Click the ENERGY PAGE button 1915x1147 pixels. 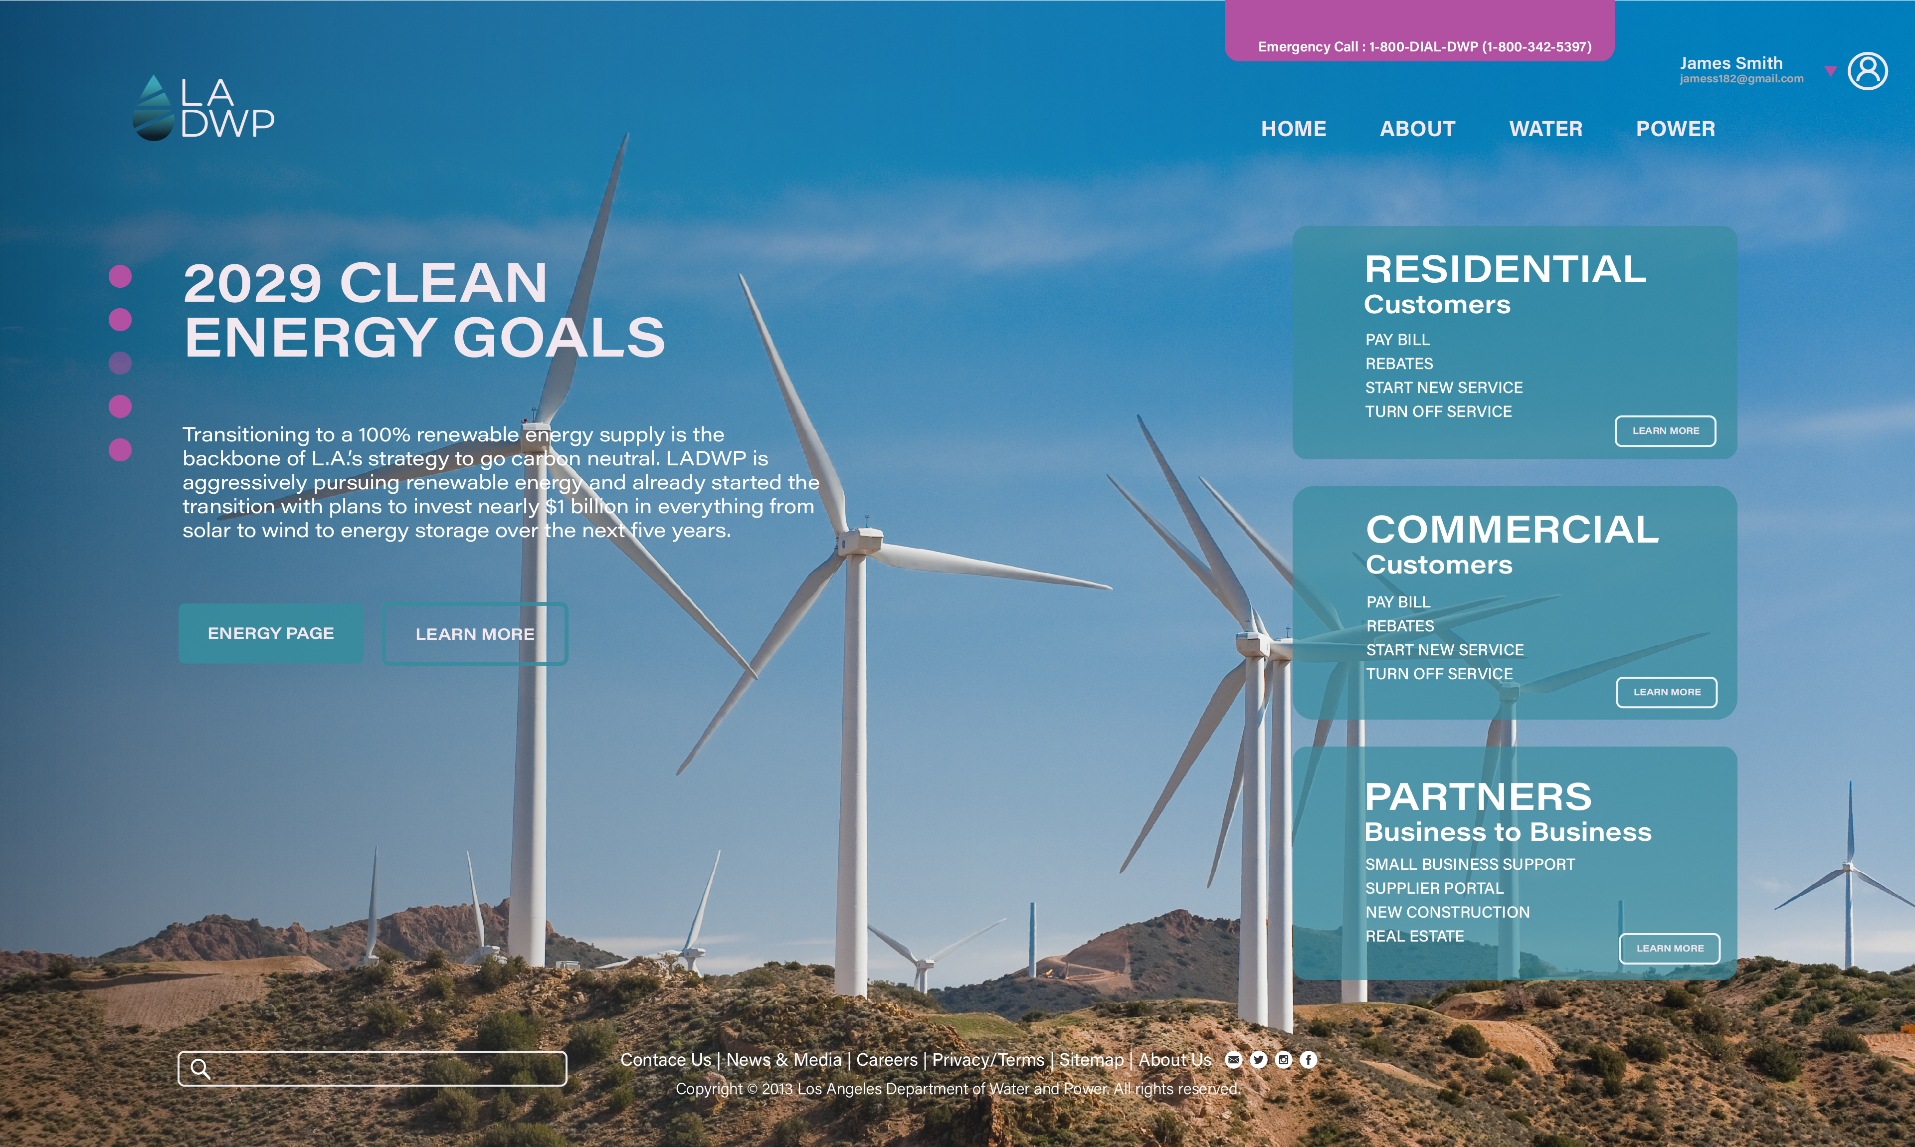click(270, 633)
